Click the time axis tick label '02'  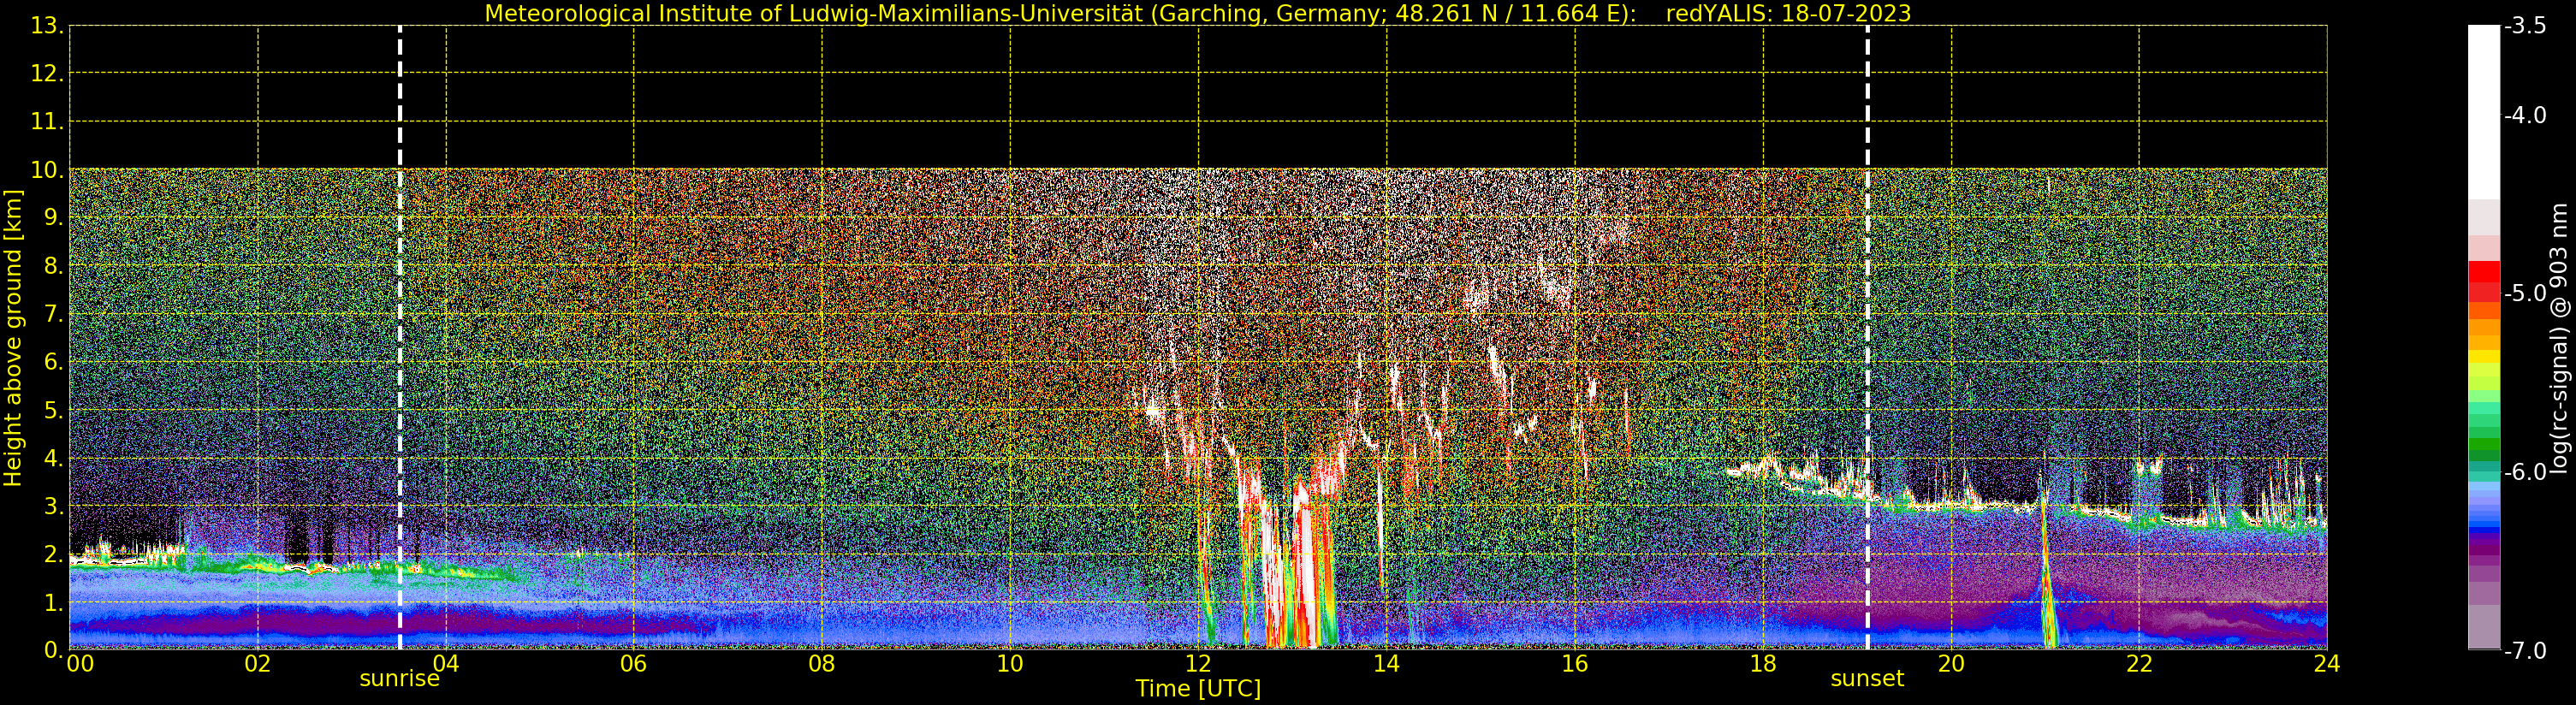tap(258, 664)
